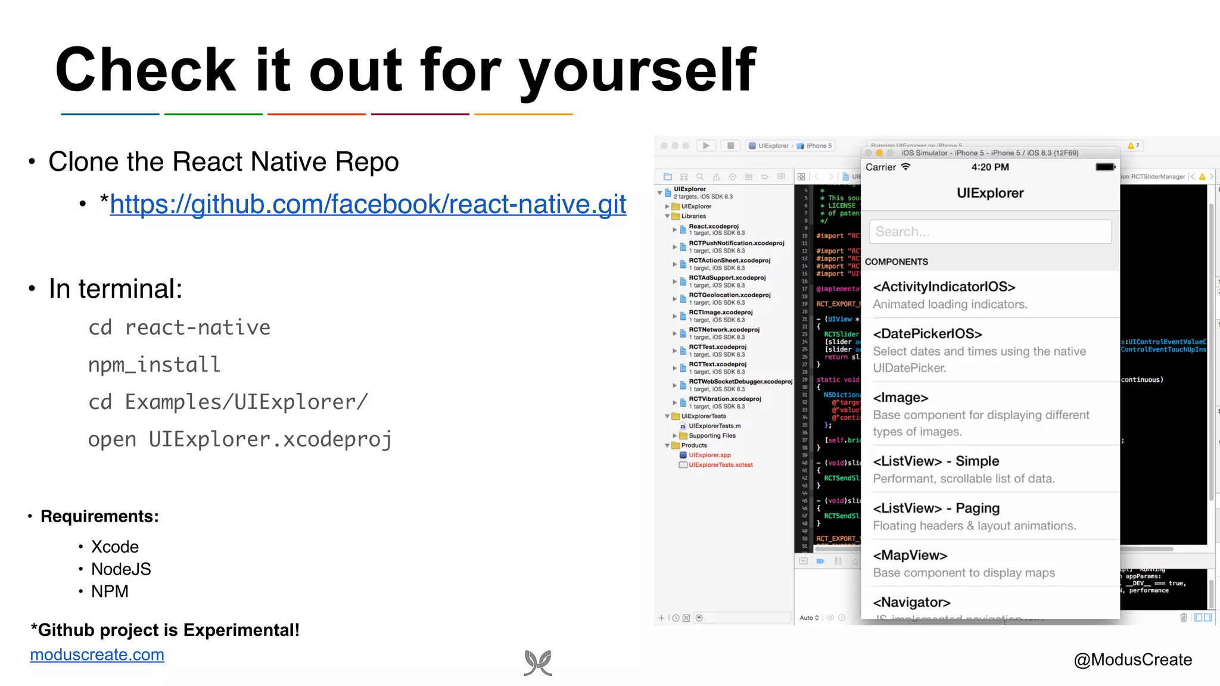Open the Find navigator magnifier icon
The width and height of the screenshot is (1220, 686).
tap(700, 177)
